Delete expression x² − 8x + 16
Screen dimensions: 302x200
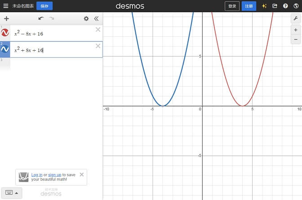[x=98, y=30]
